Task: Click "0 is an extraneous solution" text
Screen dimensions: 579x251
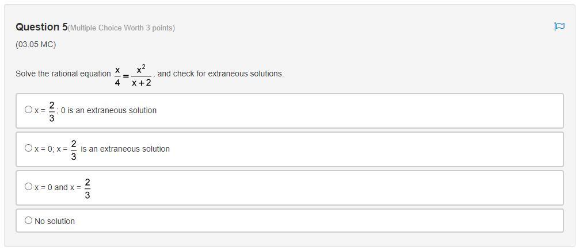Action: pos(109,110)
